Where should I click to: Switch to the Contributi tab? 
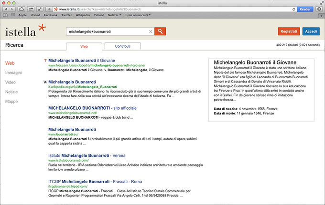(x=122, y=46)
